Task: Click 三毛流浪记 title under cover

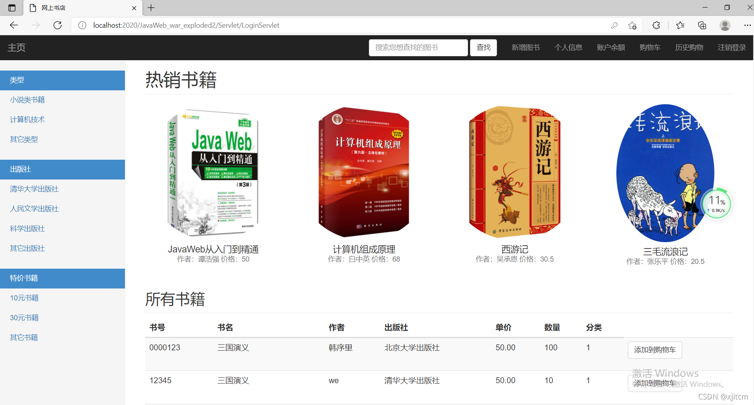Action: (666, 252)
